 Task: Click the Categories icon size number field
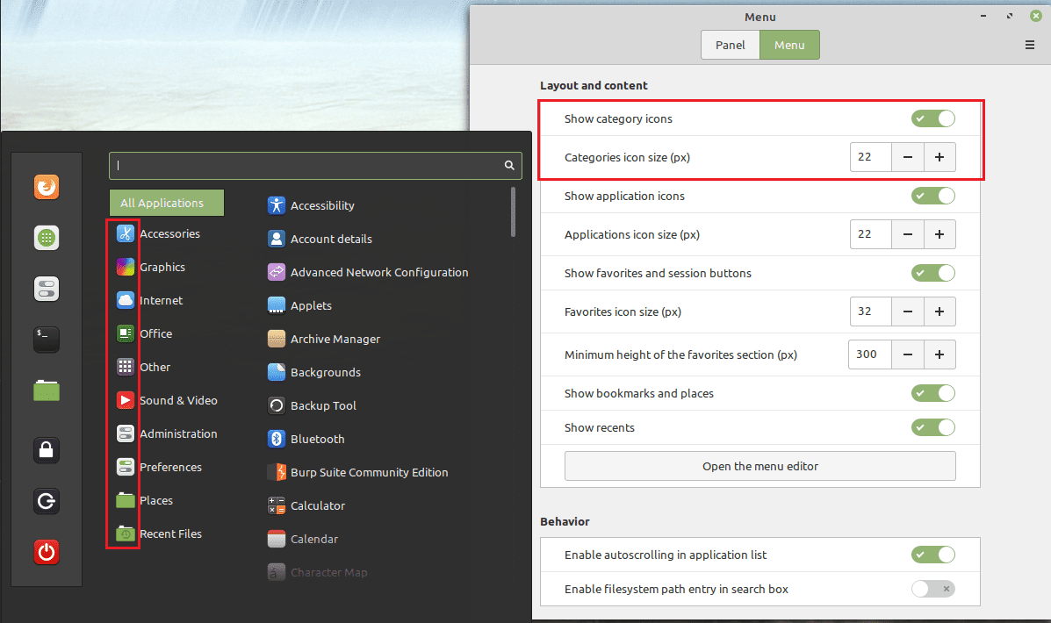click(x=871, y=157)
